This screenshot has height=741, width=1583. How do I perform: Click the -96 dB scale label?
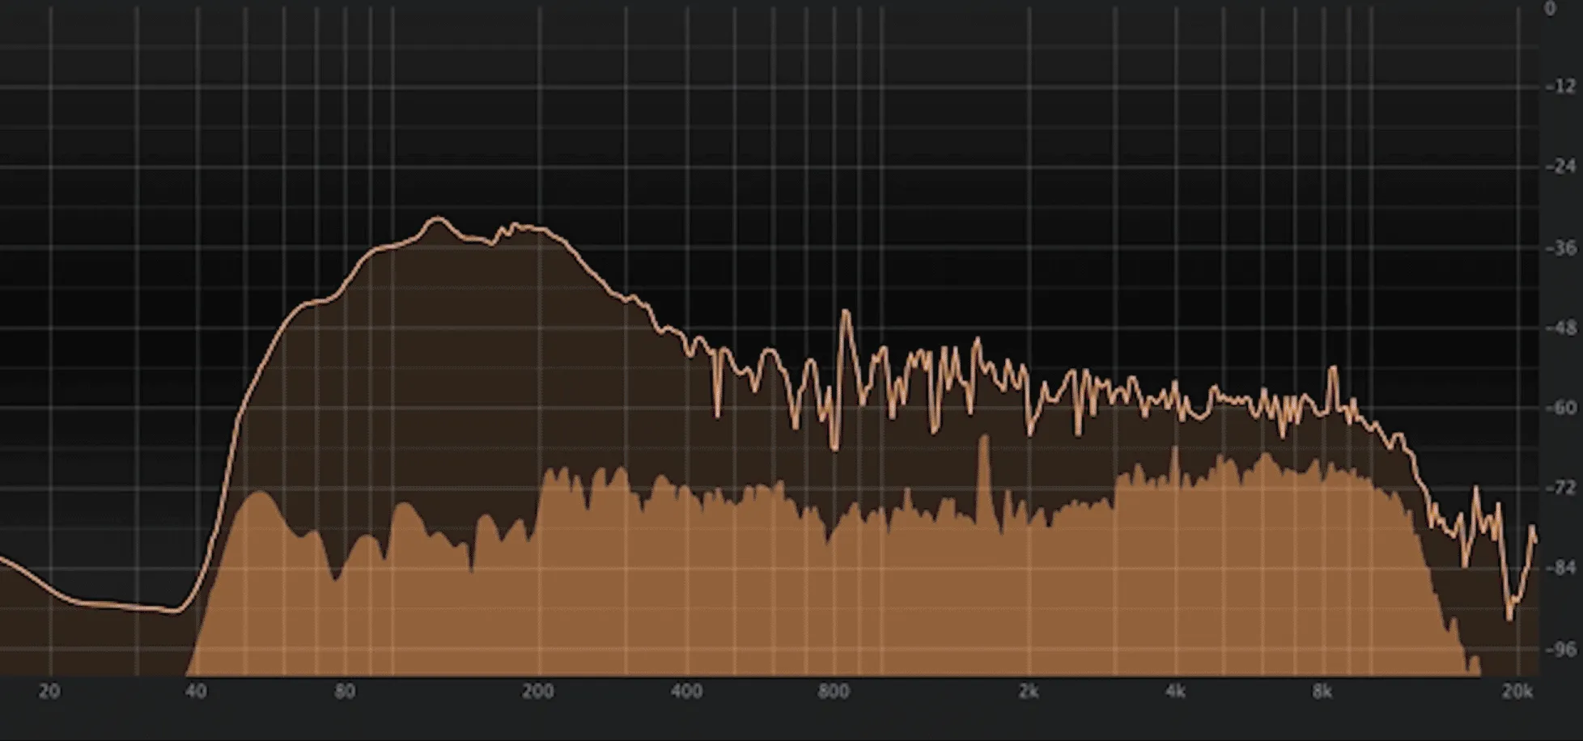pyautogui.click(x=1560, y=649)
